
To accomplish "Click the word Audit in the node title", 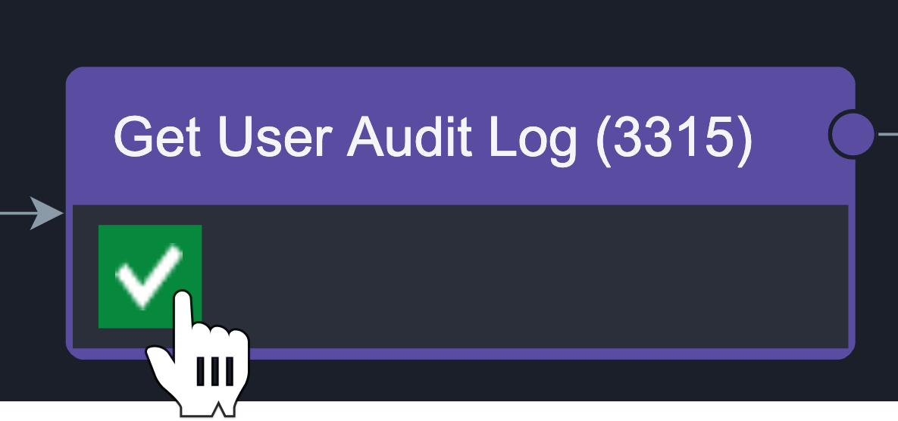I will 409,137.
